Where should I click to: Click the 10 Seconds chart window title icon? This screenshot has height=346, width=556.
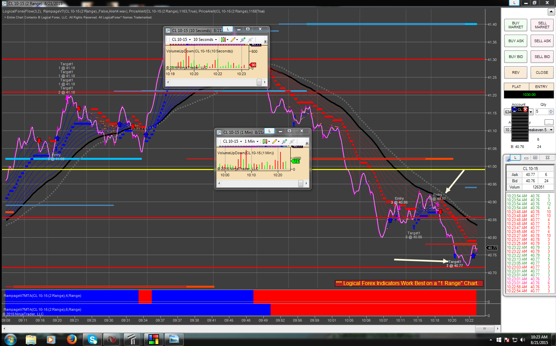pos(168,31)
